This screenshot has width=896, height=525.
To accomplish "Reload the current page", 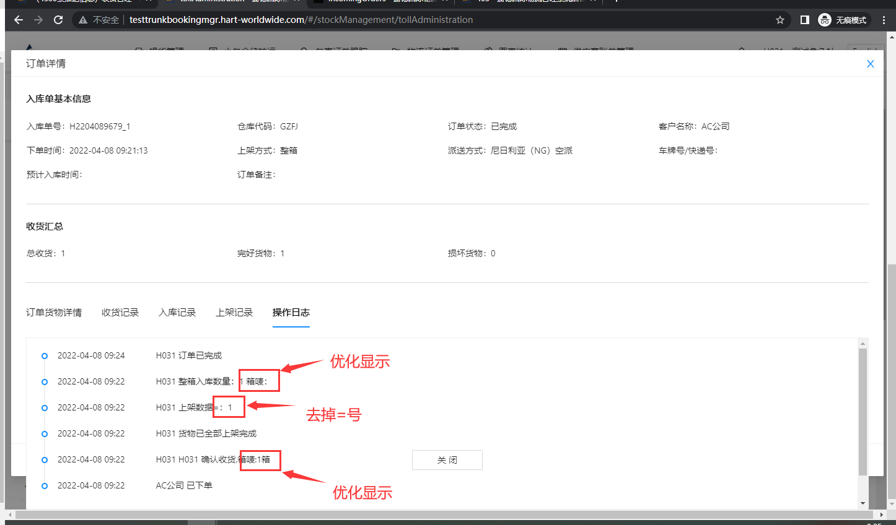I will pos(58,20).
